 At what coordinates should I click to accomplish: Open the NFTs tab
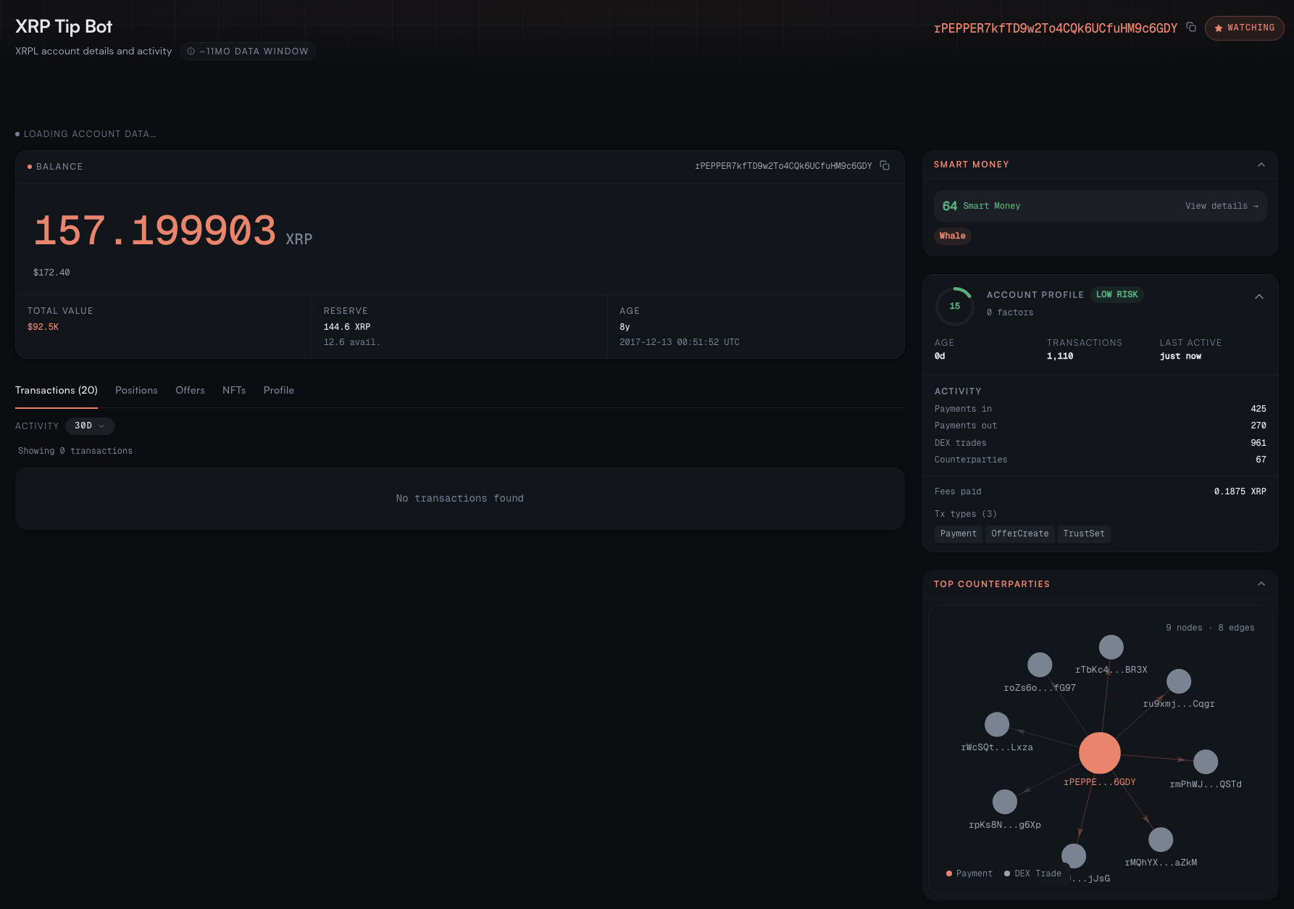234,390
